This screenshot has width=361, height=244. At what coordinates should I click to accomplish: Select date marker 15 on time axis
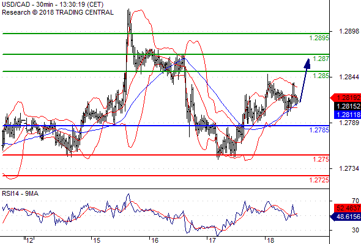point(97,240)
